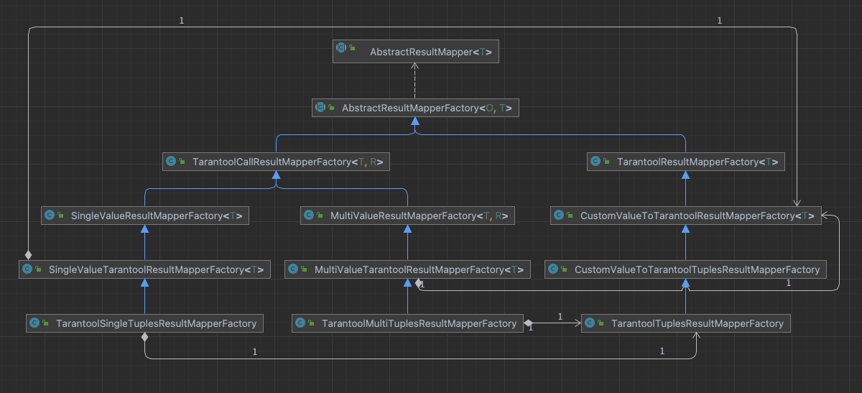
Task: Click the class icon of CustomValueToTarantoolTuplesResultMapperFactory
Action: 553,269
